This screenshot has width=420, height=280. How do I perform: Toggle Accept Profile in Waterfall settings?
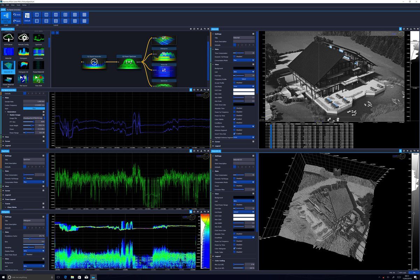tap(234, 83)
